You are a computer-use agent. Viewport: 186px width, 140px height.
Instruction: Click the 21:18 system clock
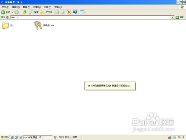181,137
